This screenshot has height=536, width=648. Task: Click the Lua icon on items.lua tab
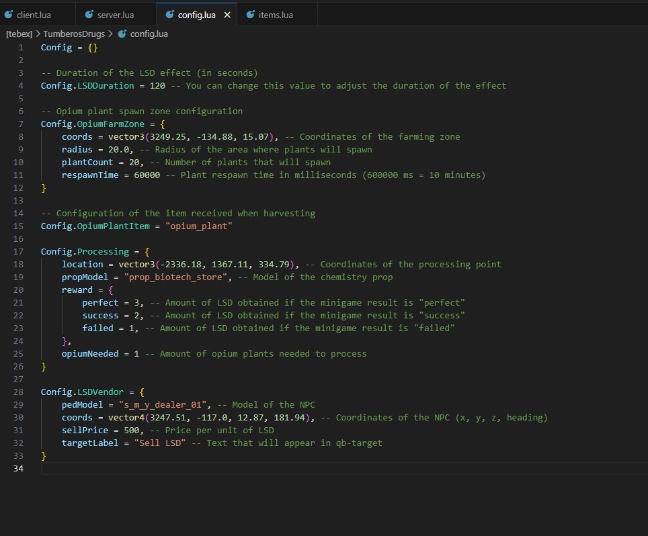250,15
